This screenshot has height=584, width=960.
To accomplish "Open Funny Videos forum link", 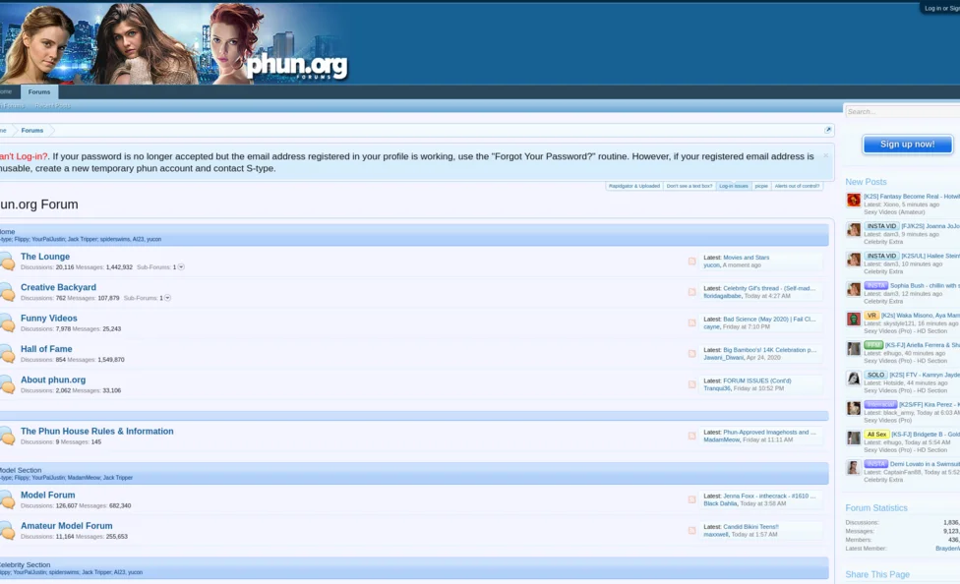I will [49, 319].
